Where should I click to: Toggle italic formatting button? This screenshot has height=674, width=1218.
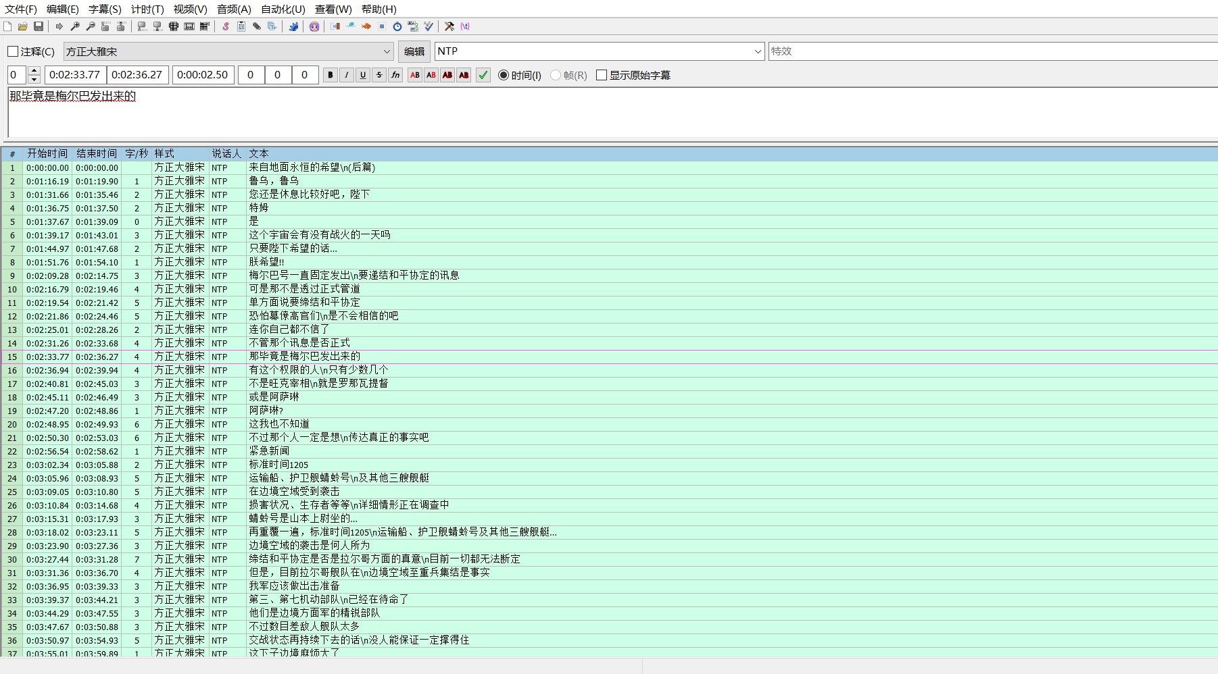[347, 75]
